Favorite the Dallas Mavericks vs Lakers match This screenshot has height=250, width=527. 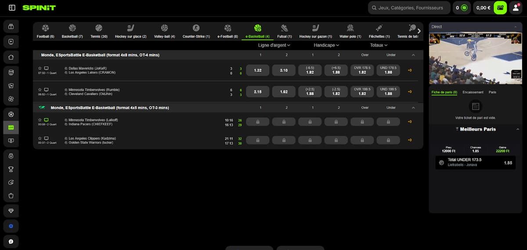(x=40, y=68)
